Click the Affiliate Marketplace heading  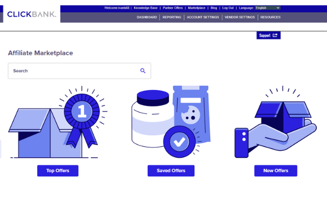pos(40,53)
